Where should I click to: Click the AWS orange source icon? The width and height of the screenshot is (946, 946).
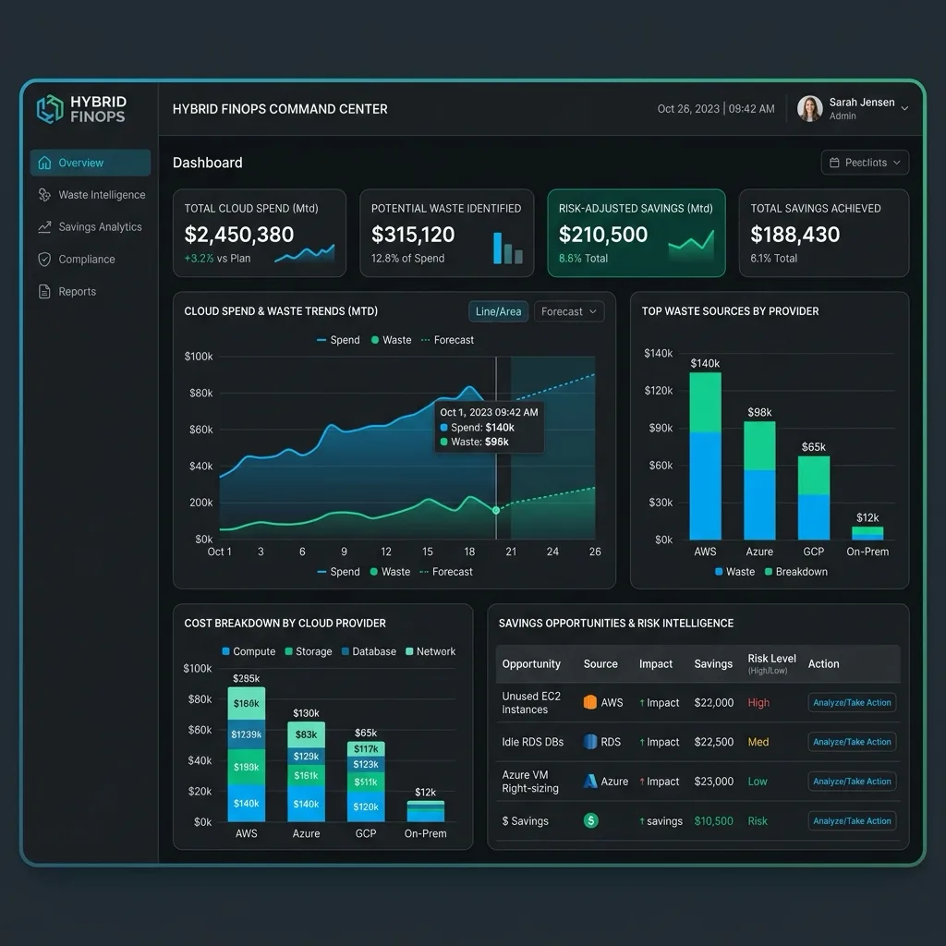pyautogui.click(x=590, y=702)
